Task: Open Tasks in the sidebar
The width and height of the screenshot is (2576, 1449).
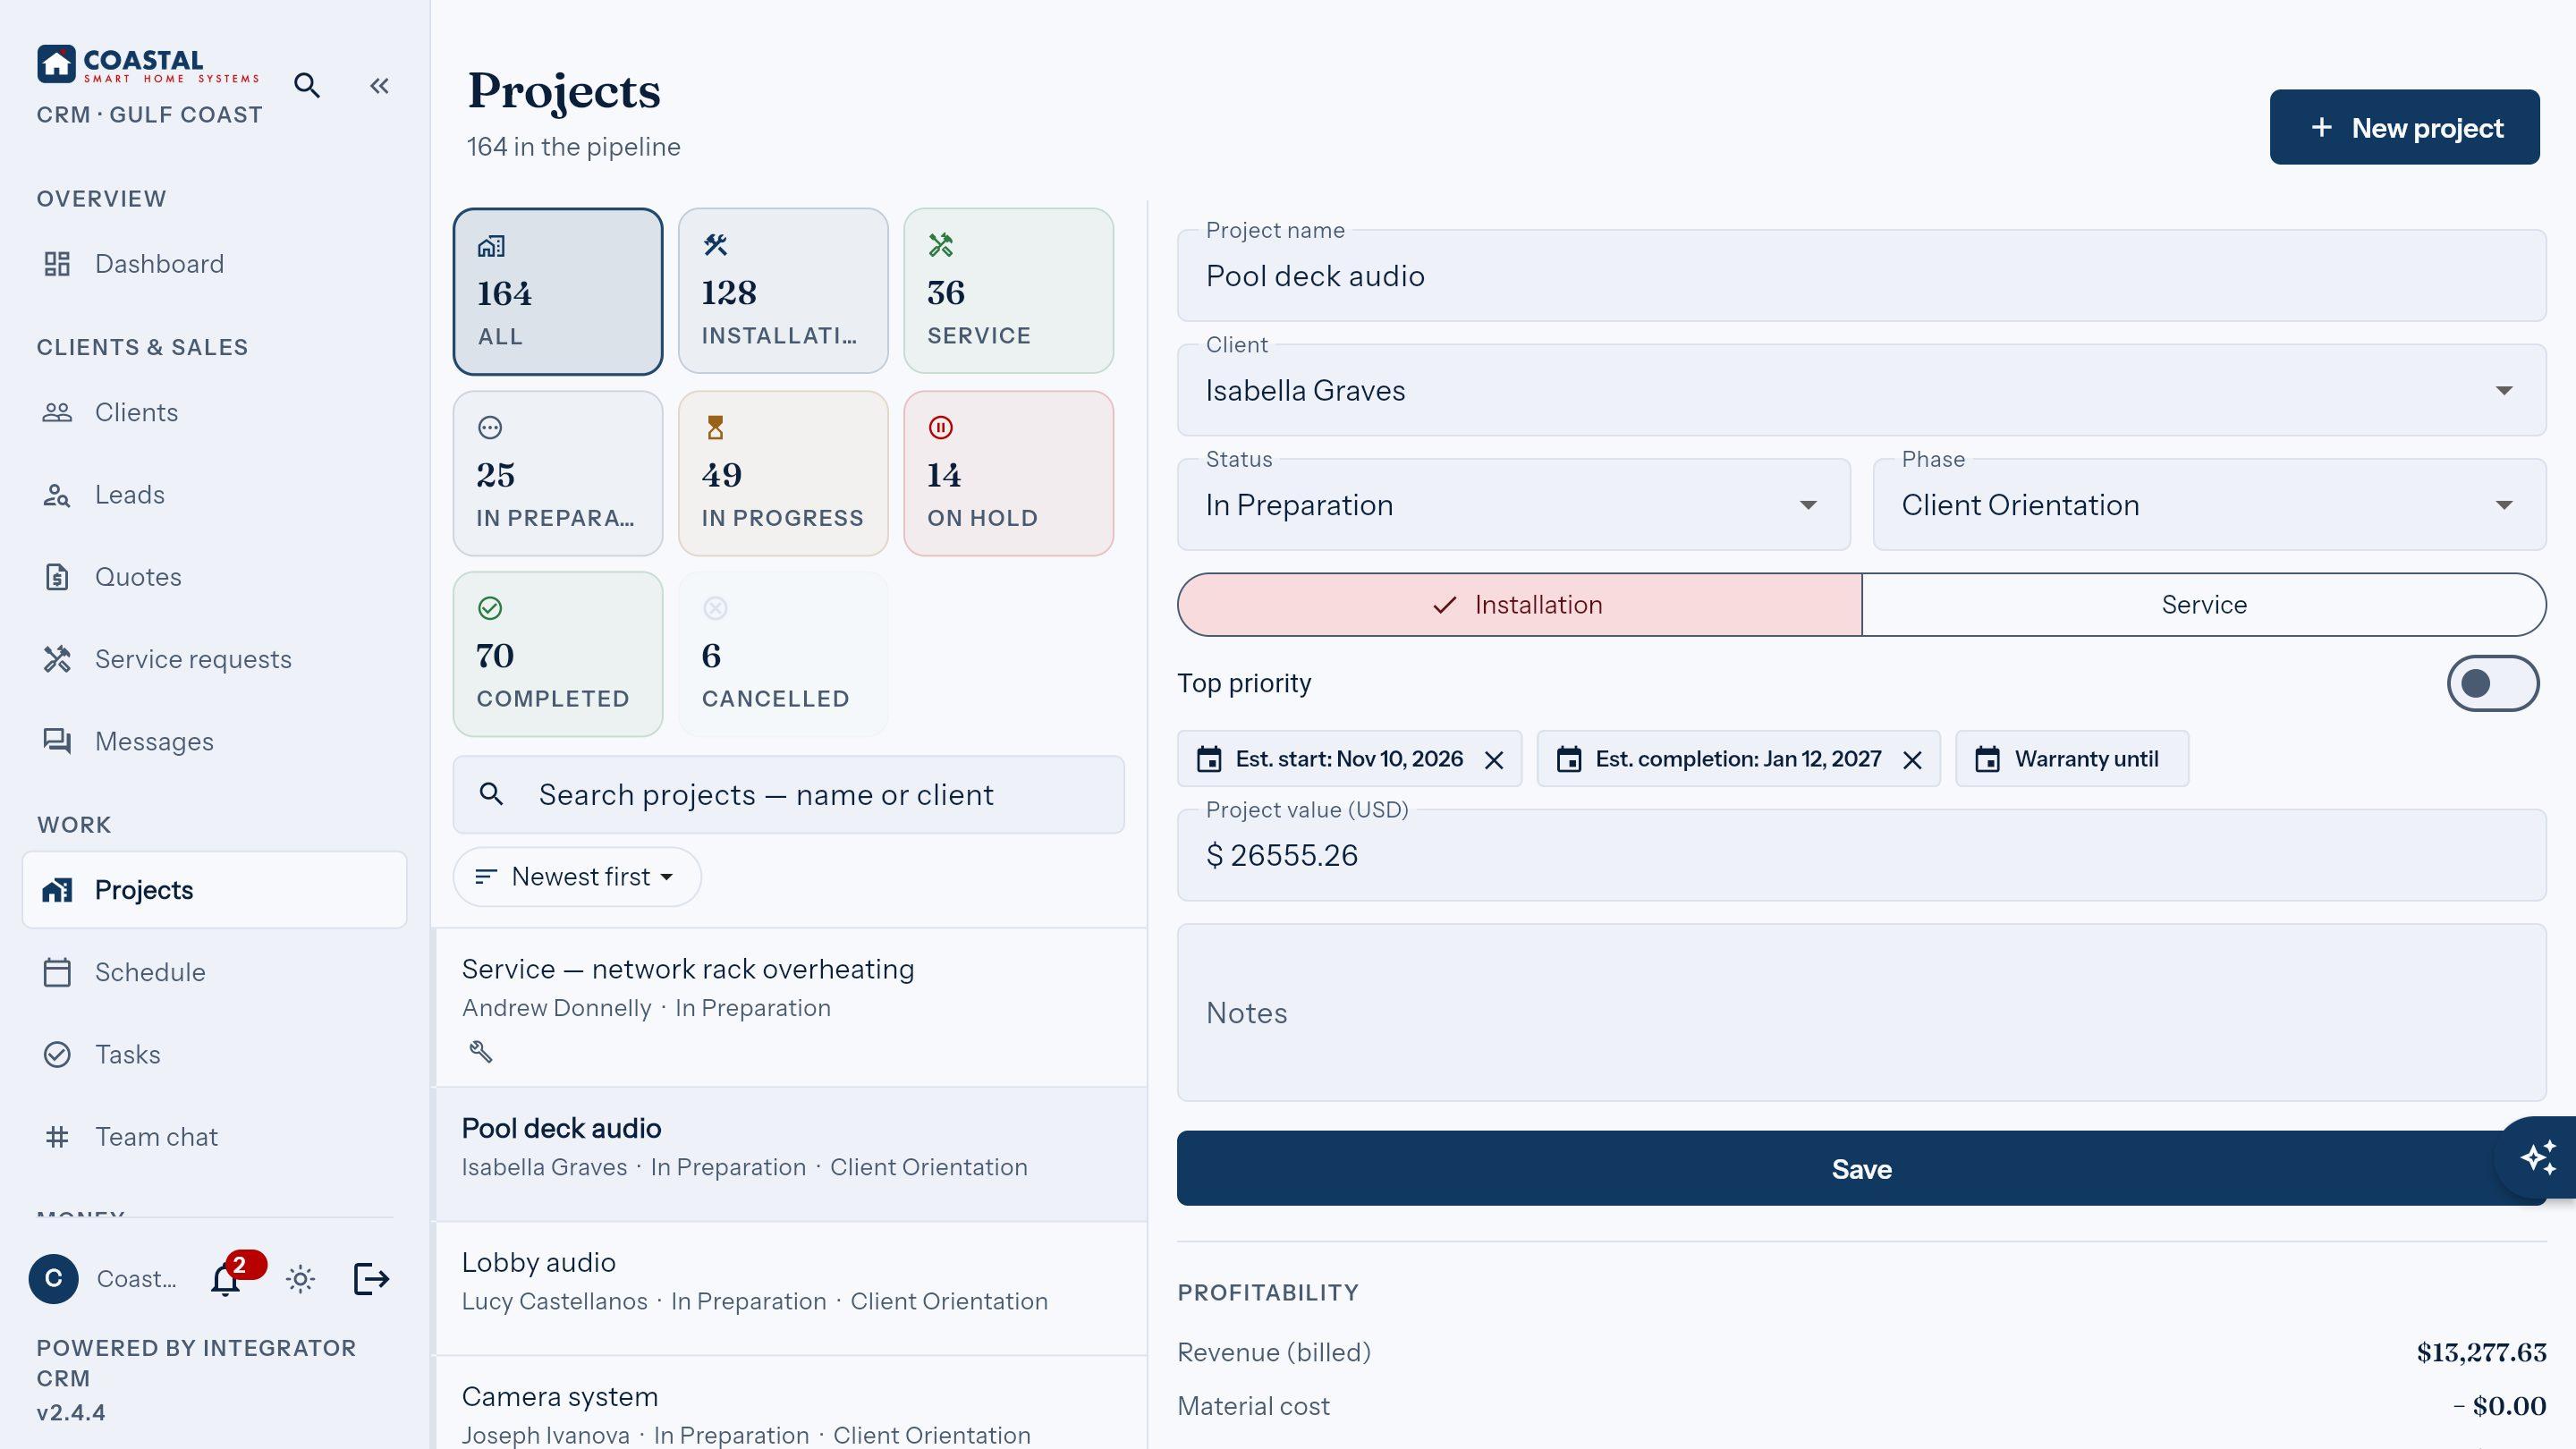Action: [215, 1054]
